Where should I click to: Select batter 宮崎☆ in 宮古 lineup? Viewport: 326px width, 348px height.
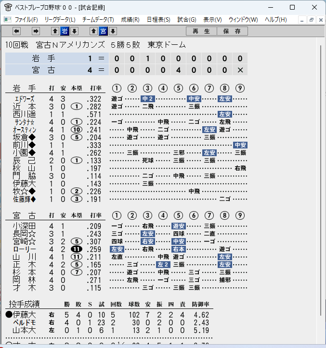point(24,241)
